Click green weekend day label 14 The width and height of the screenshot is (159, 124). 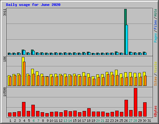pos(70,121)
